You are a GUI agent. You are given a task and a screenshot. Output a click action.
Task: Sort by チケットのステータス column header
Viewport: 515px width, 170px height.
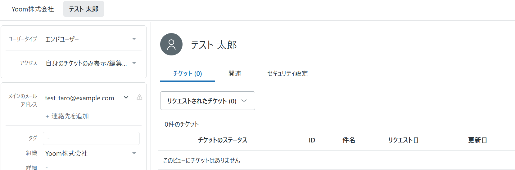click(x=223, y=140)
